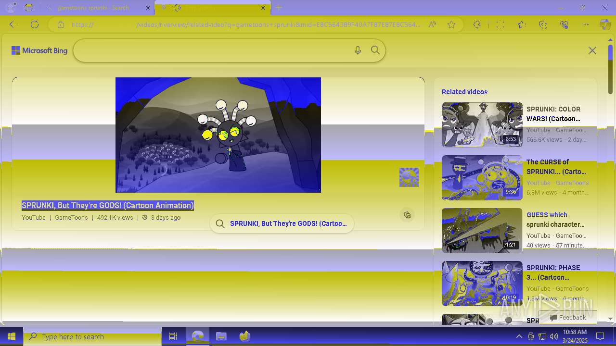Close the active video tab
The height and width of the screenshot is (346, 616).
pyautogui.click(x=263, y=8)
